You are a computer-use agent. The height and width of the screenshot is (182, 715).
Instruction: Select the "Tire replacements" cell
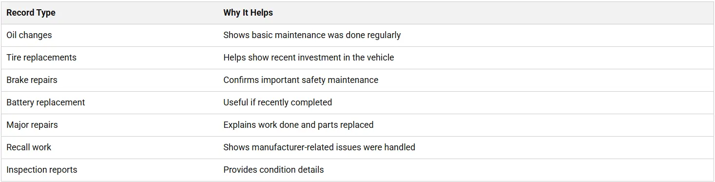(109, 58)
